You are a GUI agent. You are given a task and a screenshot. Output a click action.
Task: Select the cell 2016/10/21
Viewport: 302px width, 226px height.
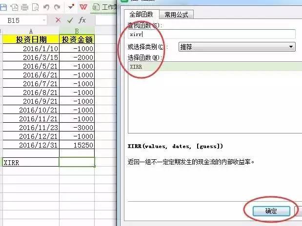point(31,110)
